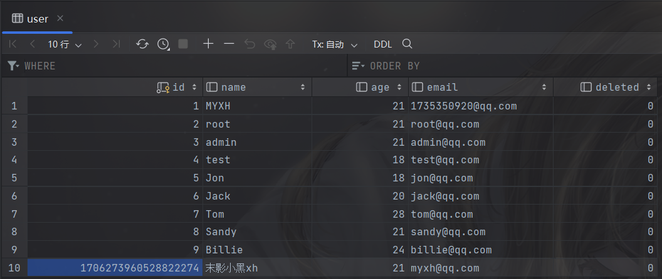Click the user tab table icon
This screenshot has width=662, height=279.
(18, 19)
